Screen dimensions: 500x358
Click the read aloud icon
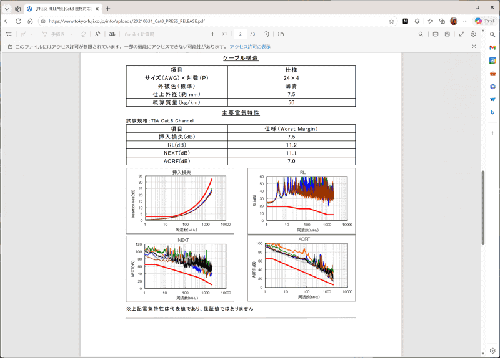point(97,34)
